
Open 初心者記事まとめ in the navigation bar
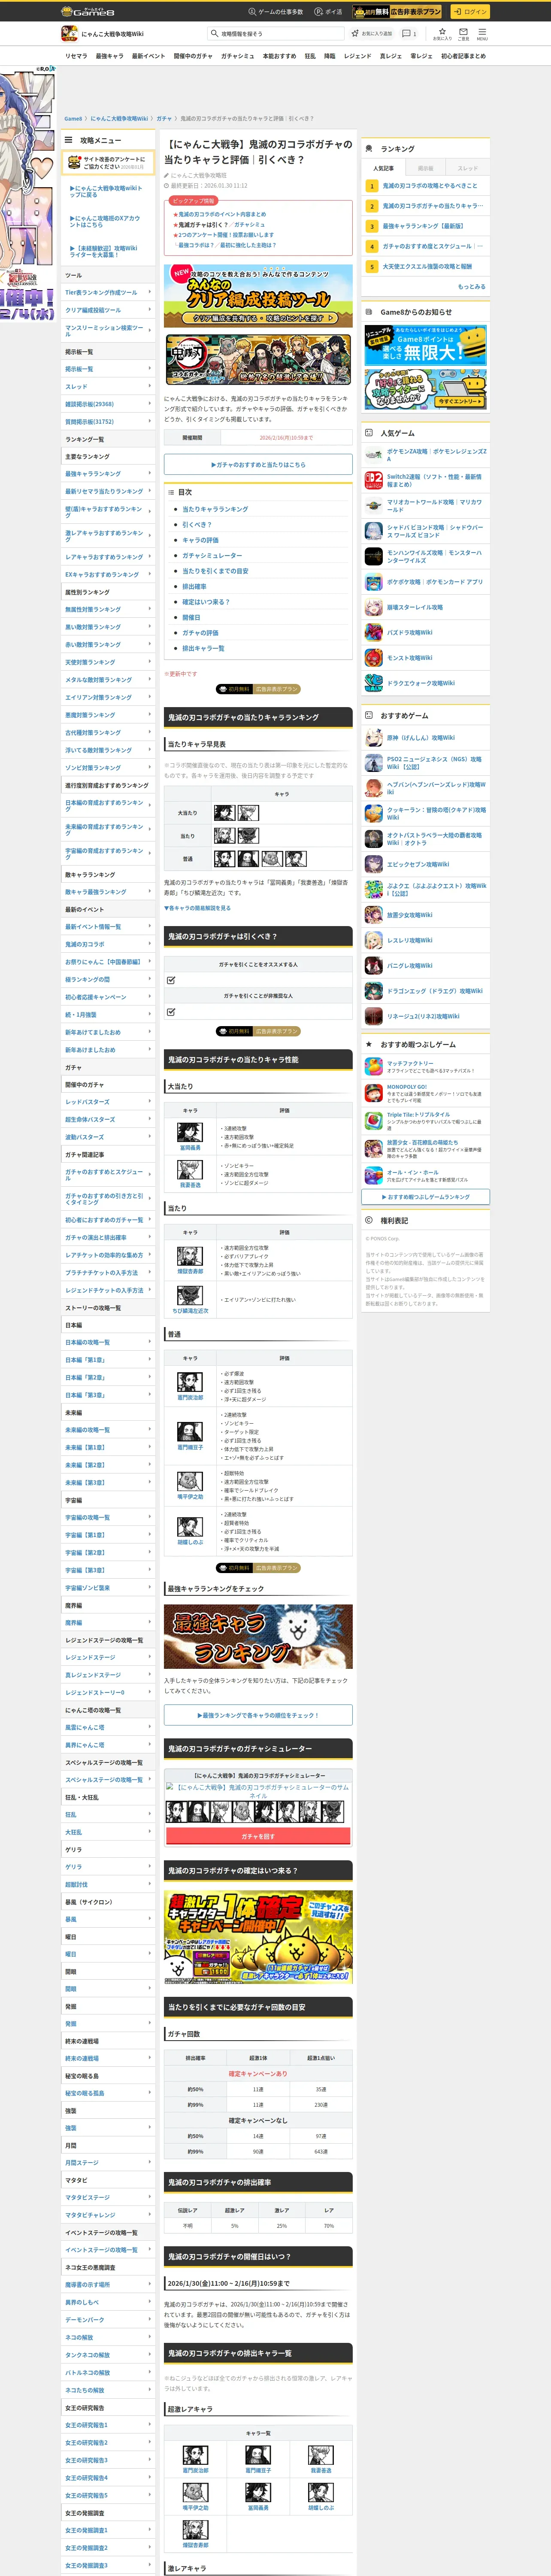[x=463, y=56]
